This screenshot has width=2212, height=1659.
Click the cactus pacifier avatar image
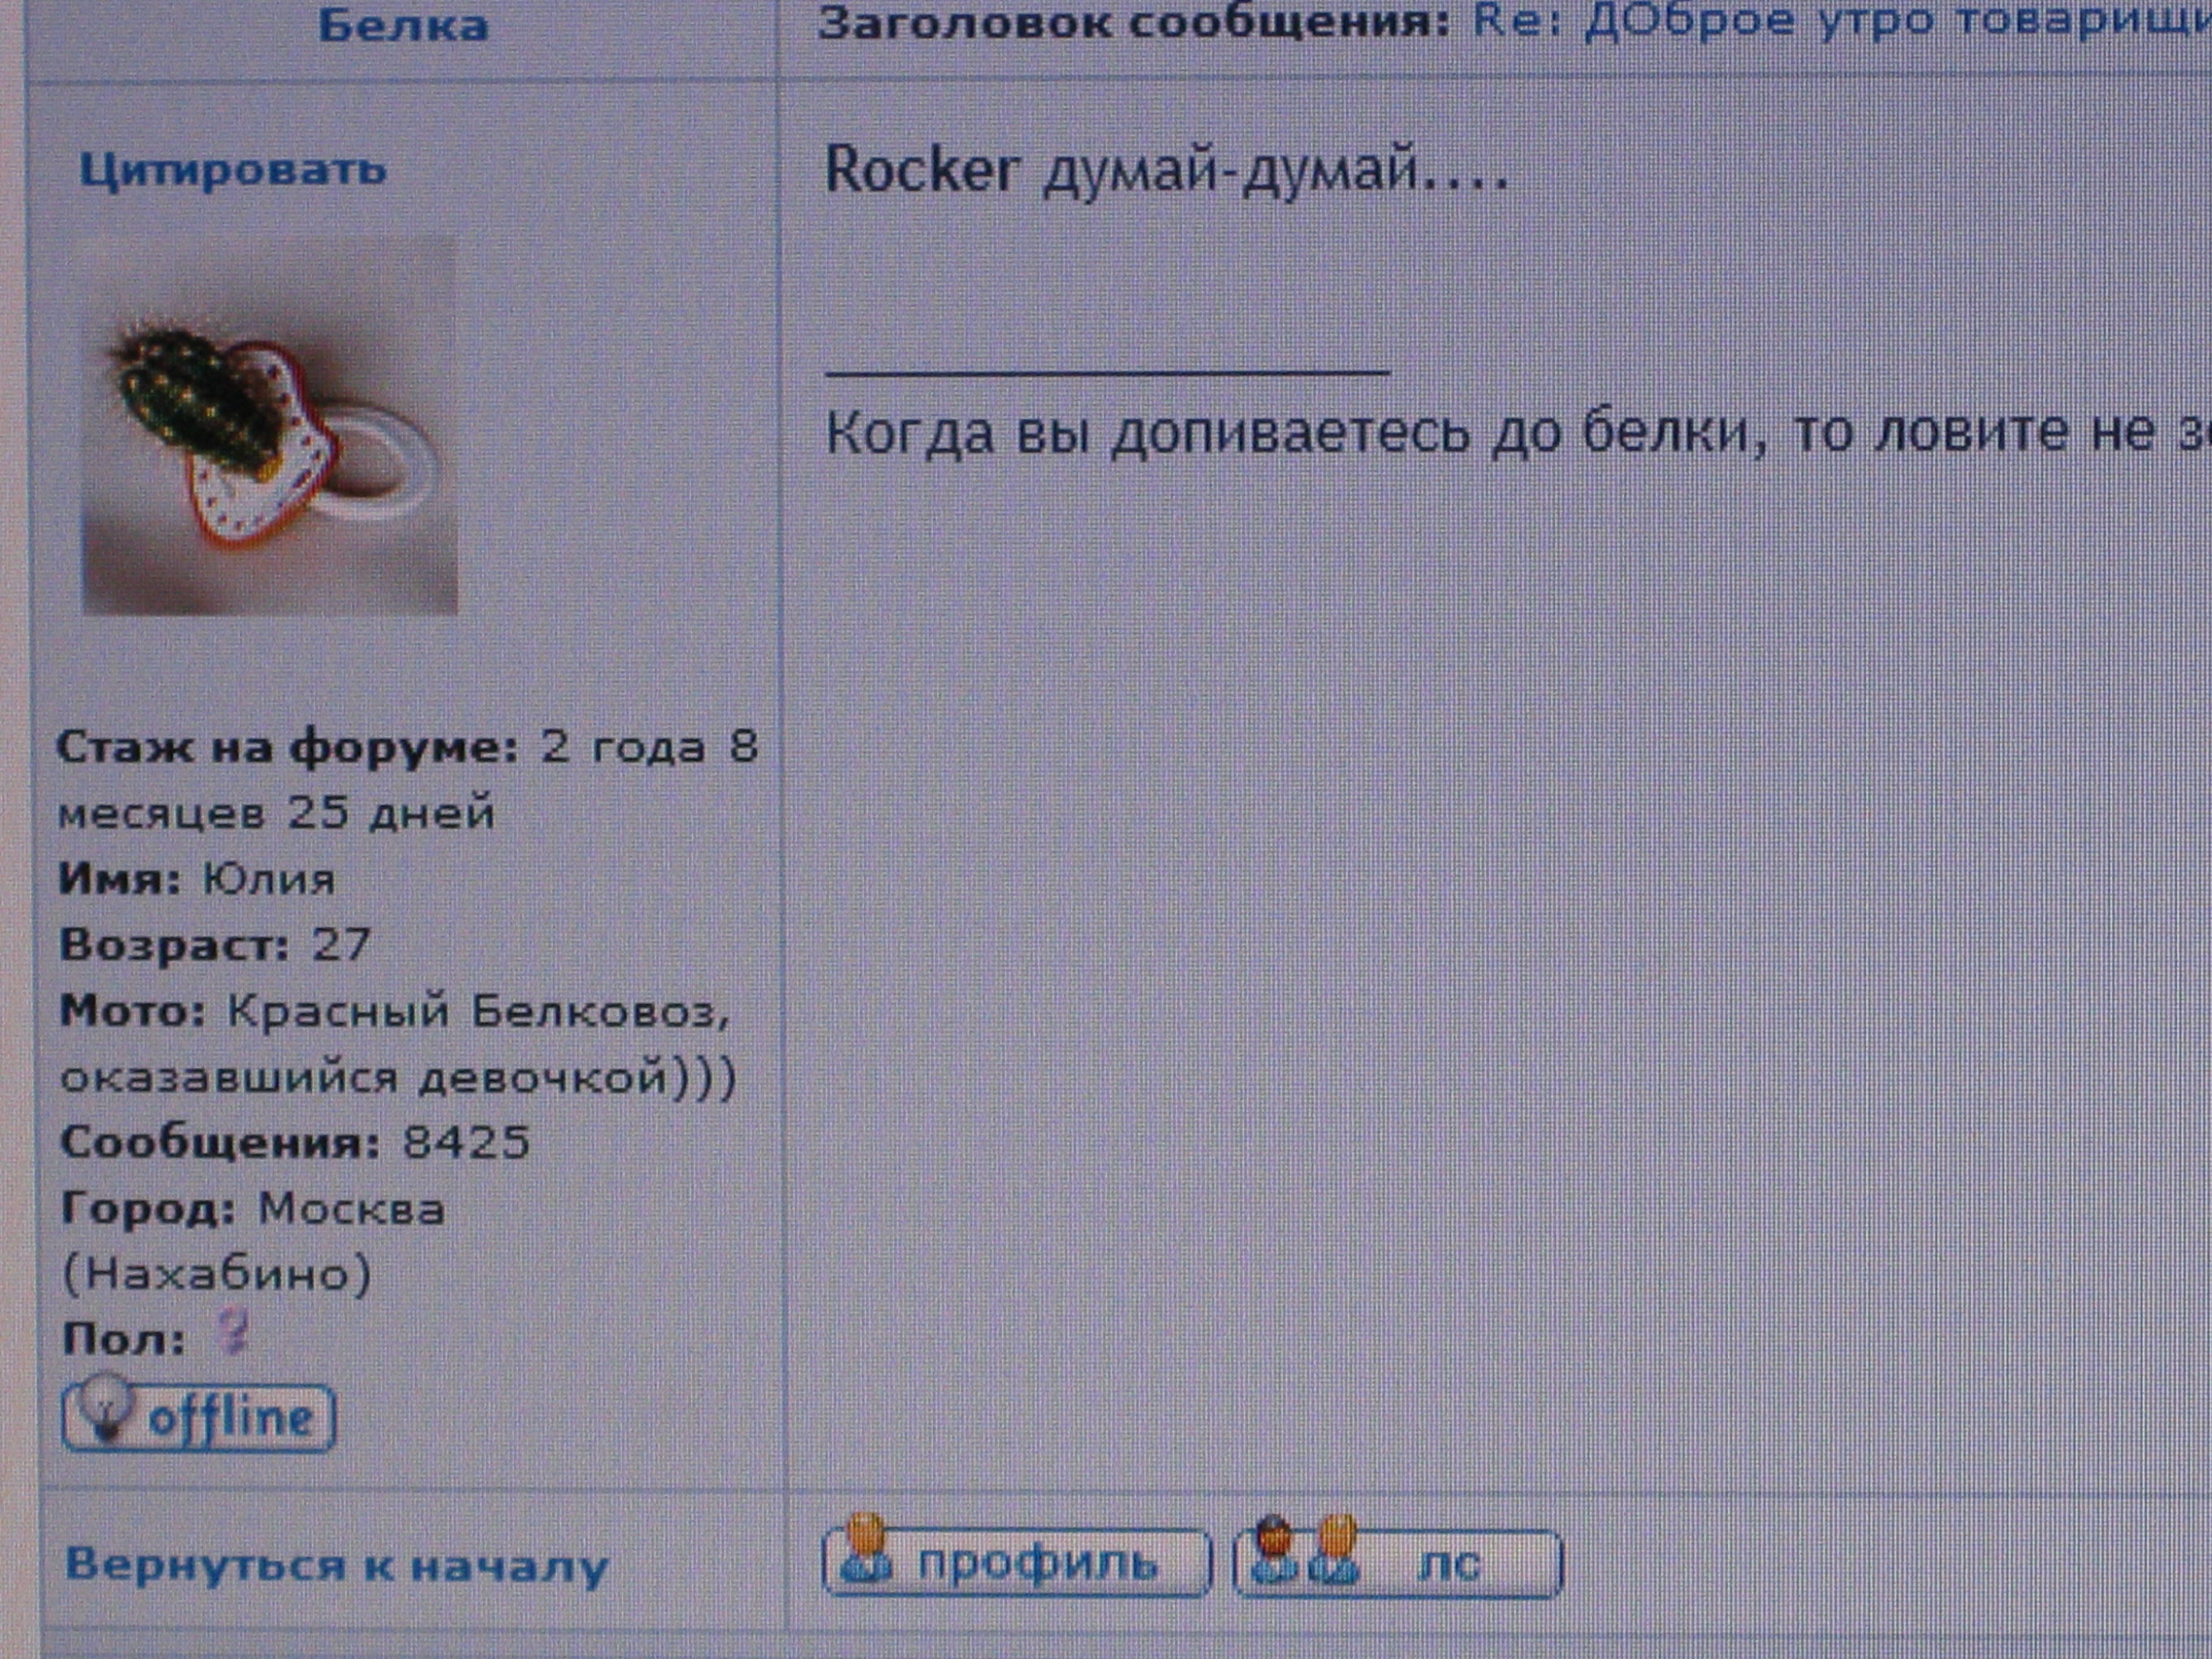tap(269, 424)
